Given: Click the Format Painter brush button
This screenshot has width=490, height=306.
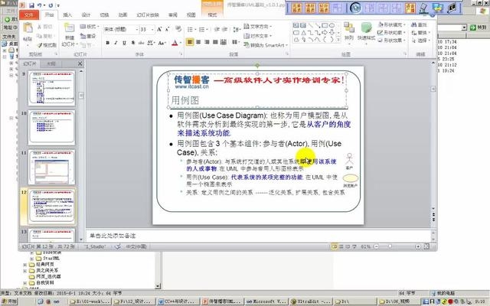Looking at the screenshot, I should pos(47,45).
